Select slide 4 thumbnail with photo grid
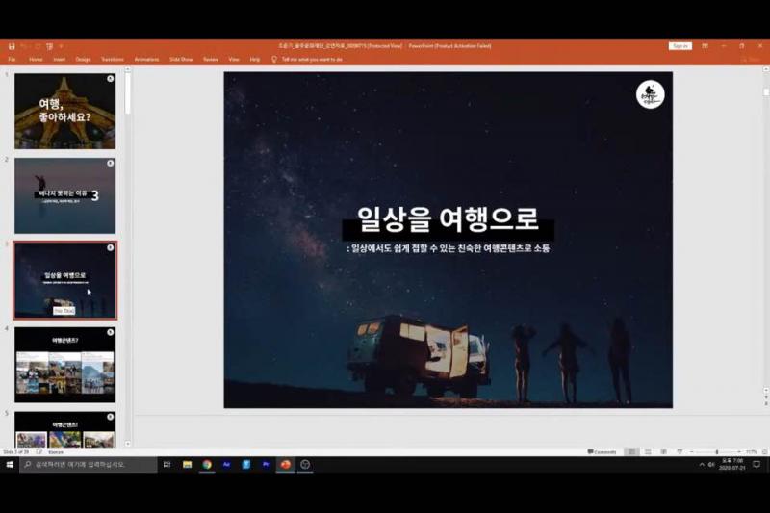The width and height of the screenshot is (770, 513). [x=64, y=365]
